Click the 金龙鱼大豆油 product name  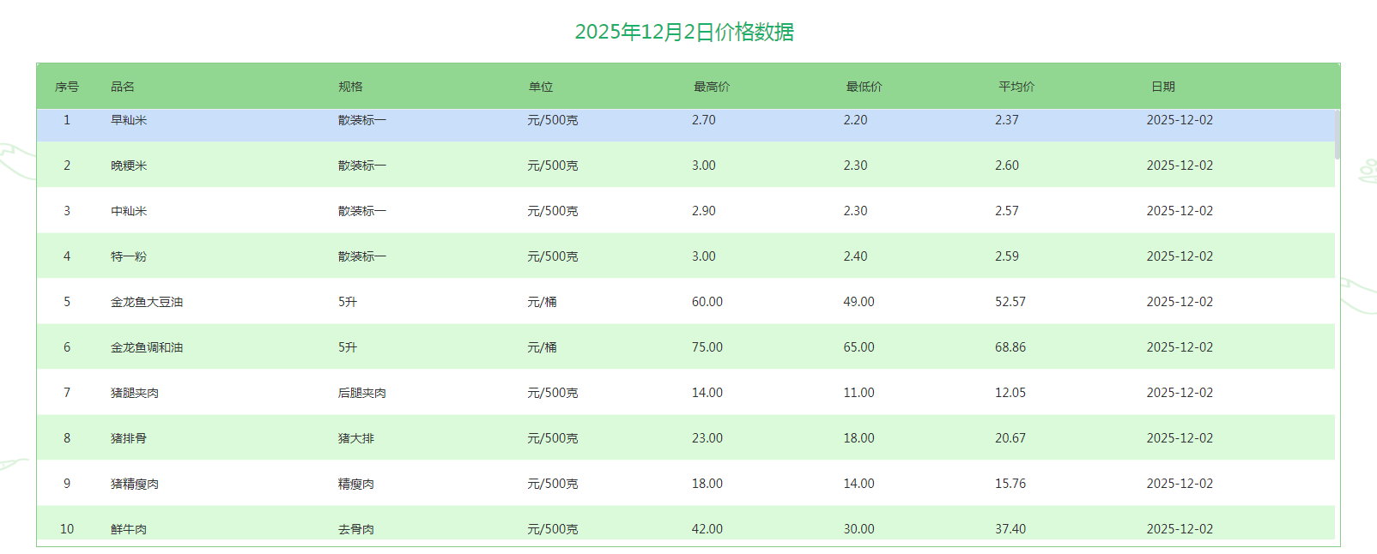click(147, 302)
